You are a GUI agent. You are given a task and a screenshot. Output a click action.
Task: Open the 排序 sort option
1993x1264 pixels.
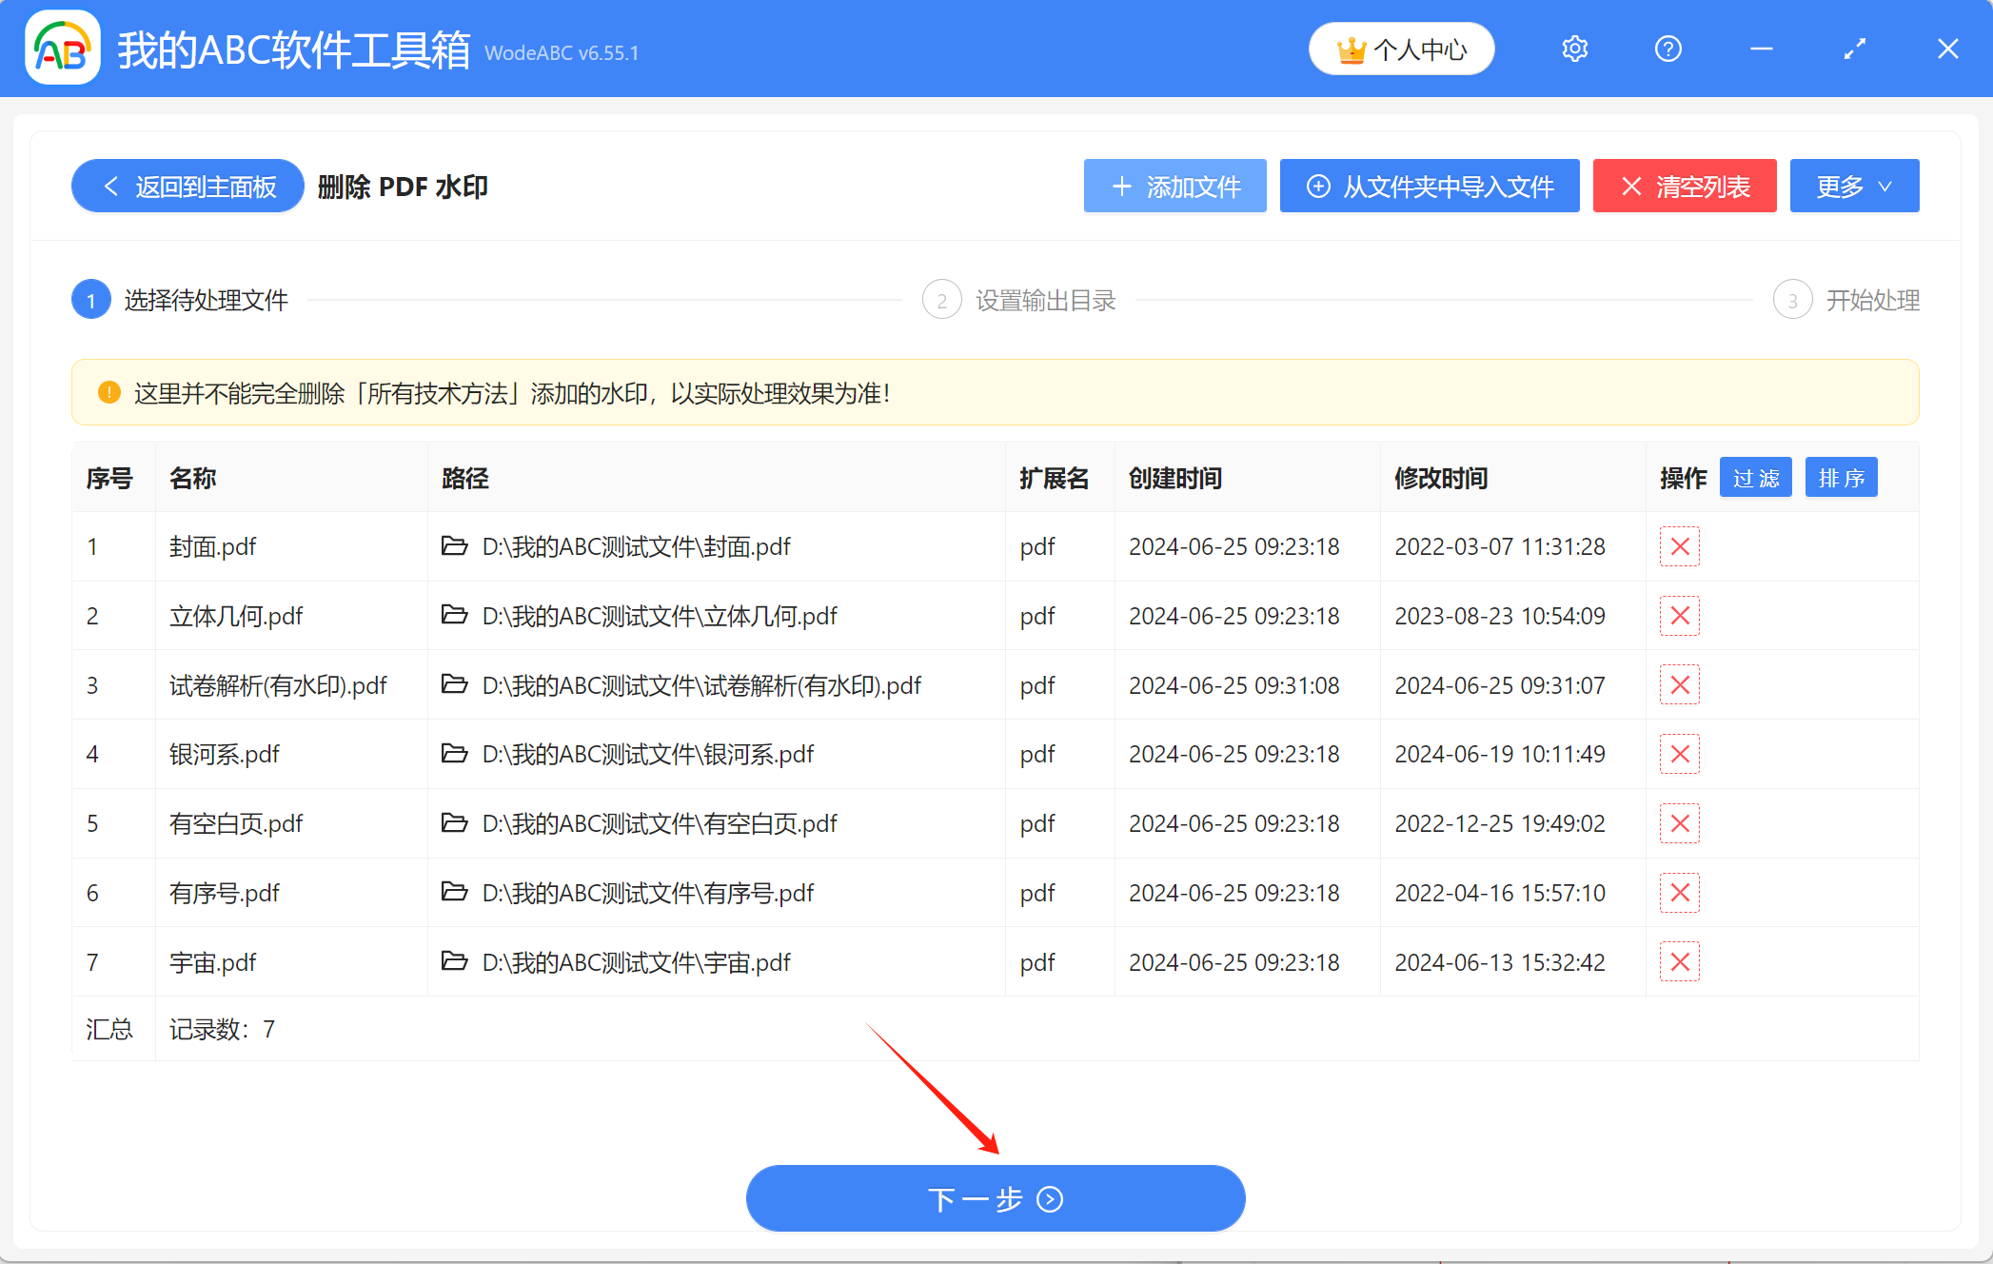(1841, 478)
